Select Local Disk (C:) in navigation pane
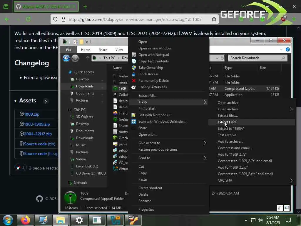The width and height of the screenshot is (301, 226). pos(87,166)
